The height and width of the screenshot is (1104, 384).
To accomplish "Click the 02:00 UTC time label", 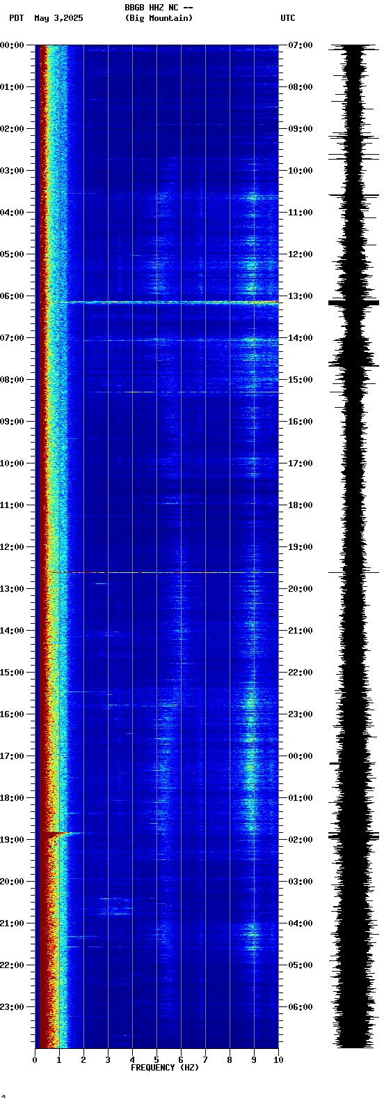I will tap(300, 840).
